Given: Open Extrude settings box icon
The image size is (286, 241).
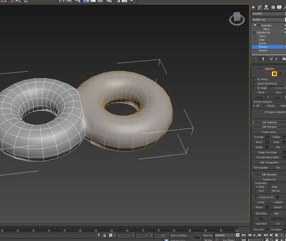Looking at the screenshot, I should [268, 137].
